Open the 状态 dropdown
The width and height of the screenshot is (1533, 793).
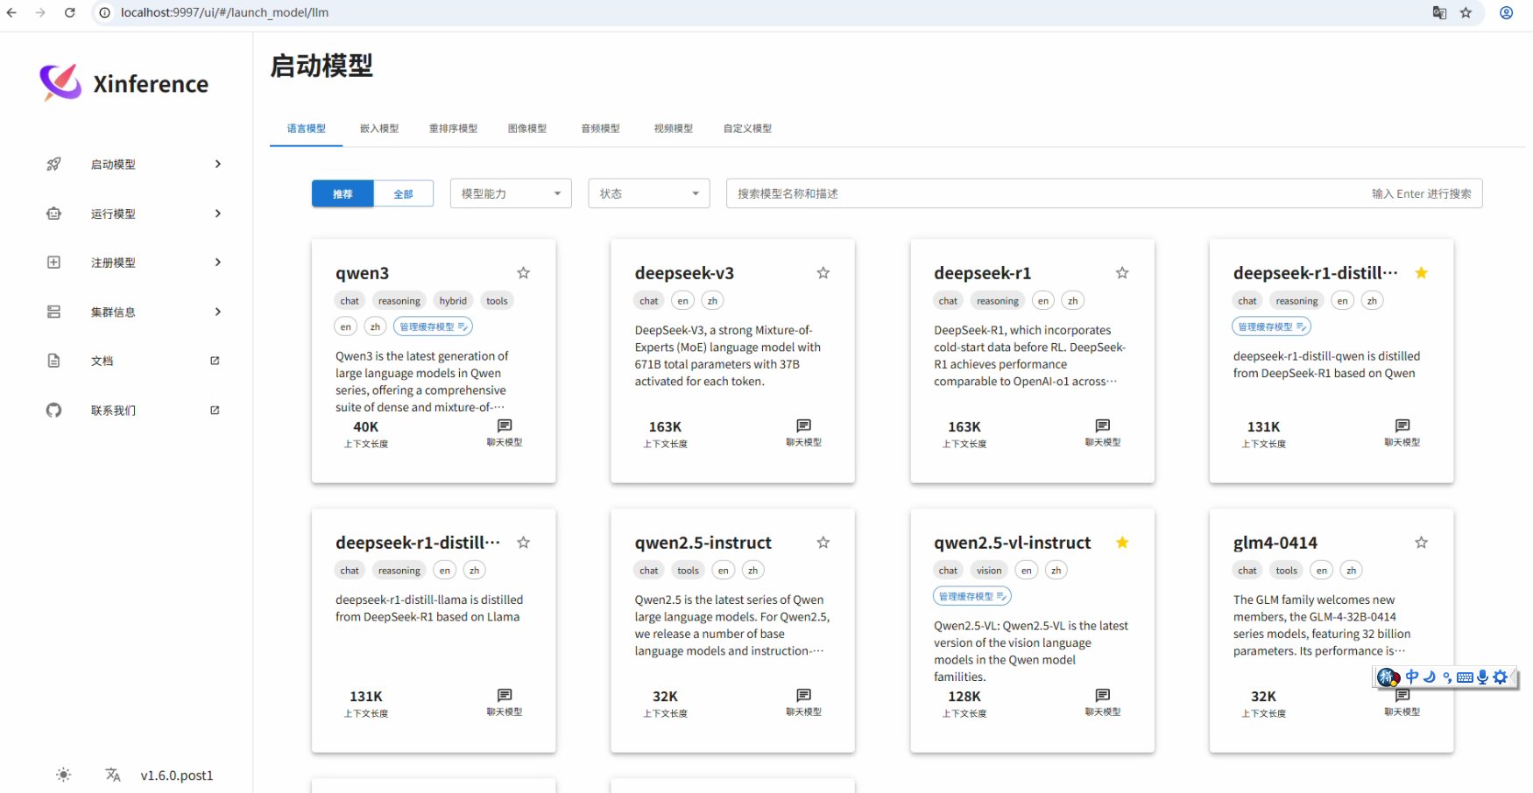[x=648, y=193]
